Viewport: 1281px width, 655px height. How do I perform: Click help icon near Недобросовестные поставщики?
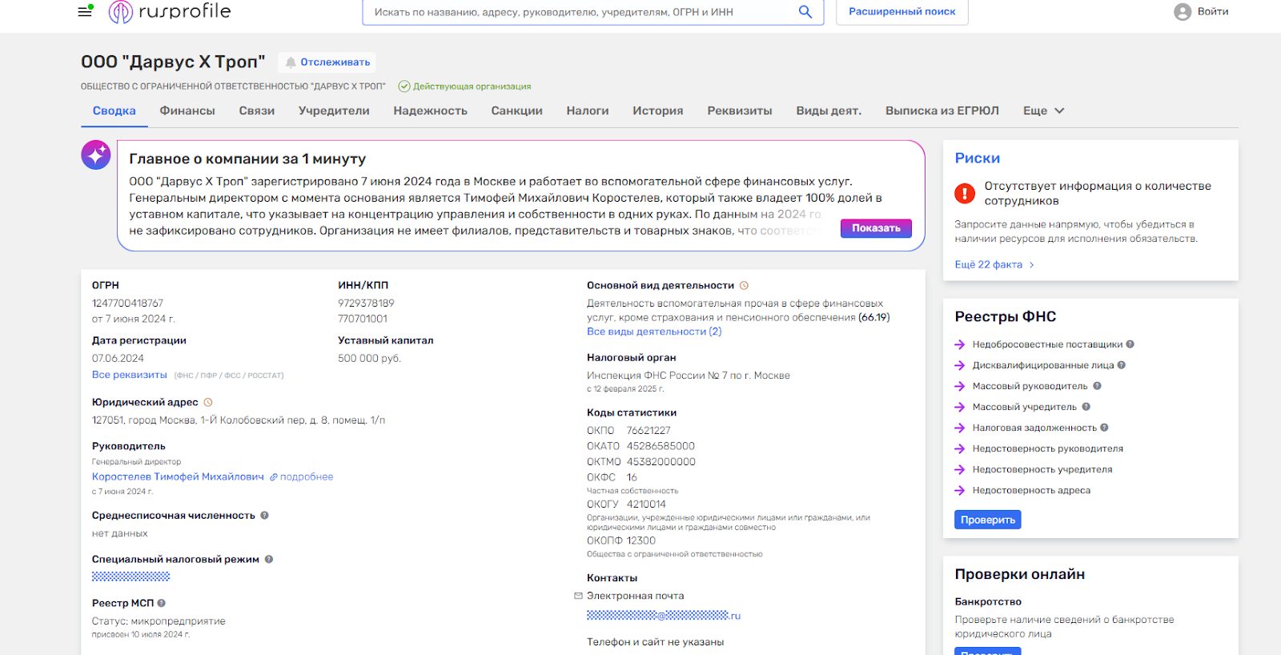point(1130,344)
